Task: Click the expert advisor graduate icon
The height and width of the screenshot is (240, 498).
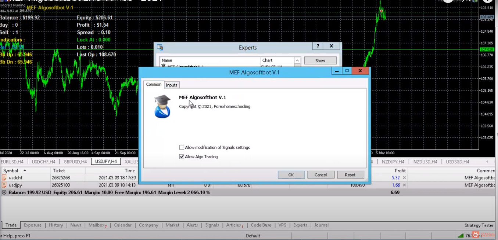Action: pos(162,106)
